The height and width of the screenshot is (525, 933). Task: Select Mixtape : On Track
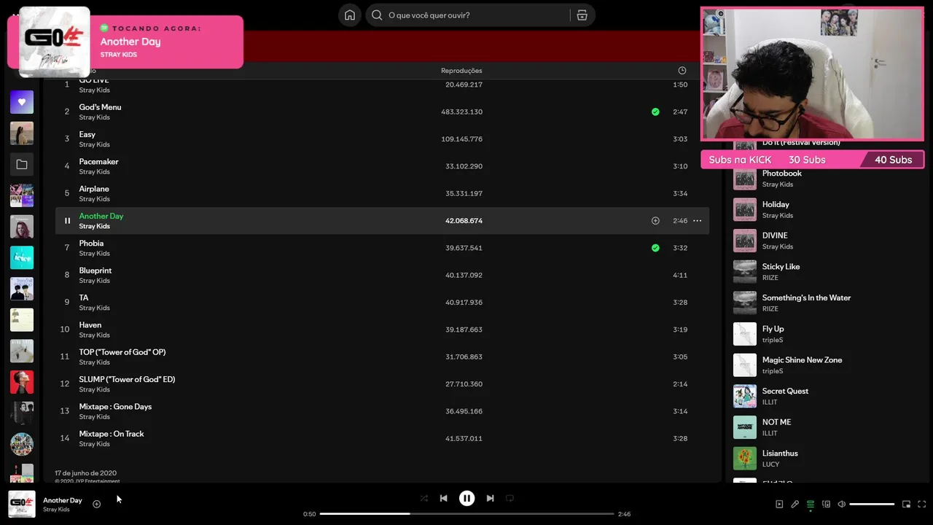pos(112,434)
